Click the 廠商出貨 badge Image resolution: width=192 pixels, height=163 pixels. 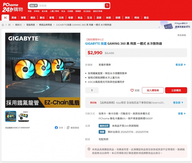104,126
